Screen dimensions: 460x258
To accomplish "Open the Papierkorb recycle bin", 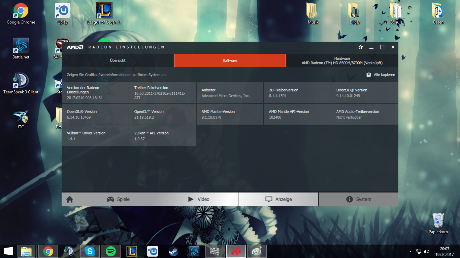I will point(438,223).
